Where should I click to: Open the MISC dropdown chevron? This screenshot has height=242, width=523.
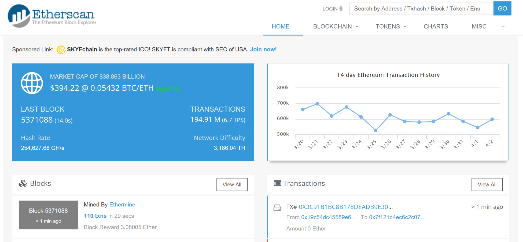click(503, 27)
